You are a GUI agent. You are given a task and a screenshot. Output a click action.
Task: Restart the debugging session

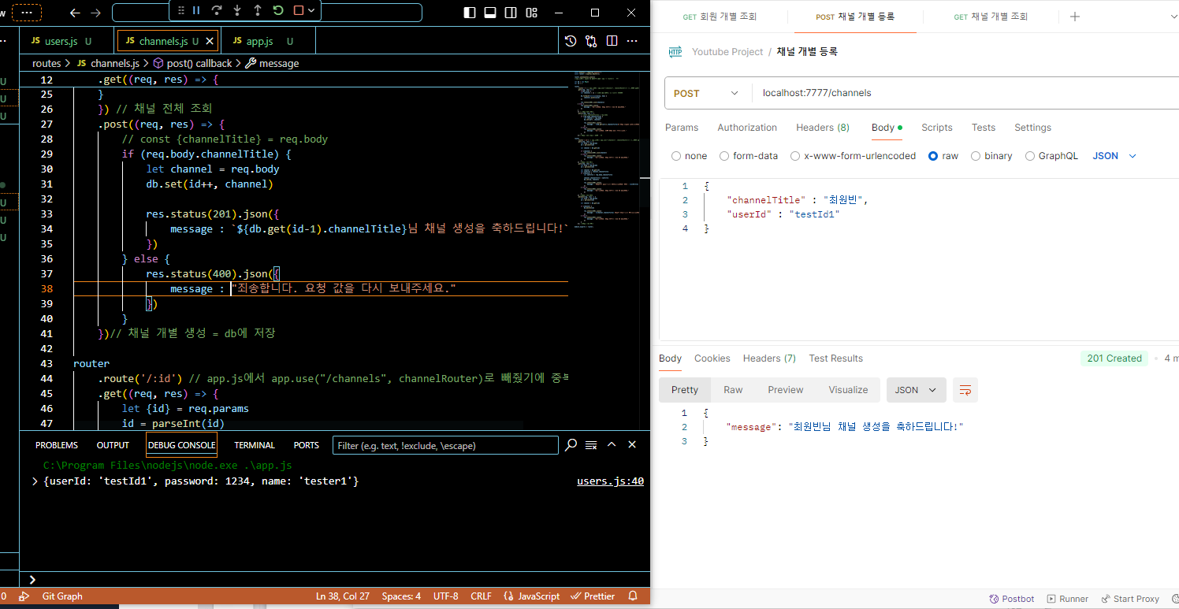pyautogui.click(x=278, y=10)
